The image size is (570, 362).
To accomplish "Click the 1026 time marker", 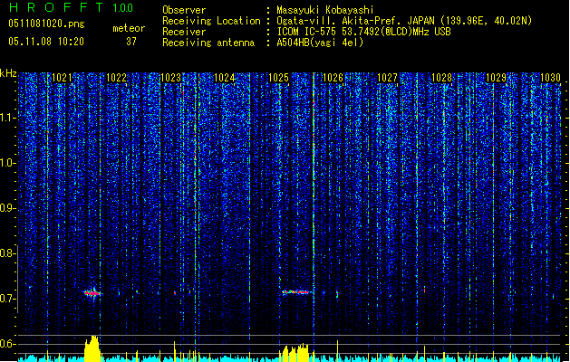I will click(x=333, y=77).
